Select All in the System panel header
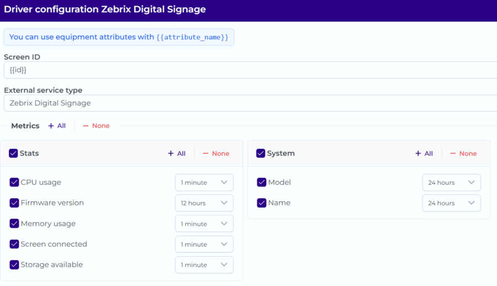 pyautogui.click(x=424, y=153)
